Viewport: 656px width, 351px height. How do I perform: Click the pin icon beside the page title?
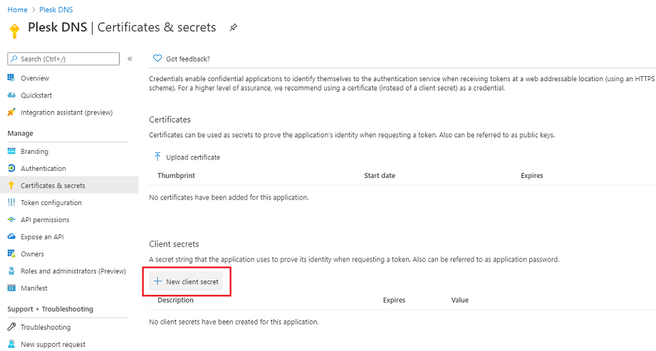tap(233, 28)
